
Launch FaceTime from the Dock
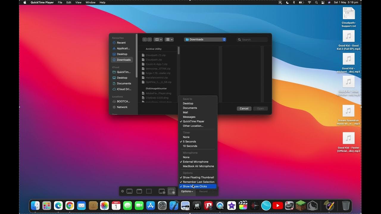(x=139, y=205)
